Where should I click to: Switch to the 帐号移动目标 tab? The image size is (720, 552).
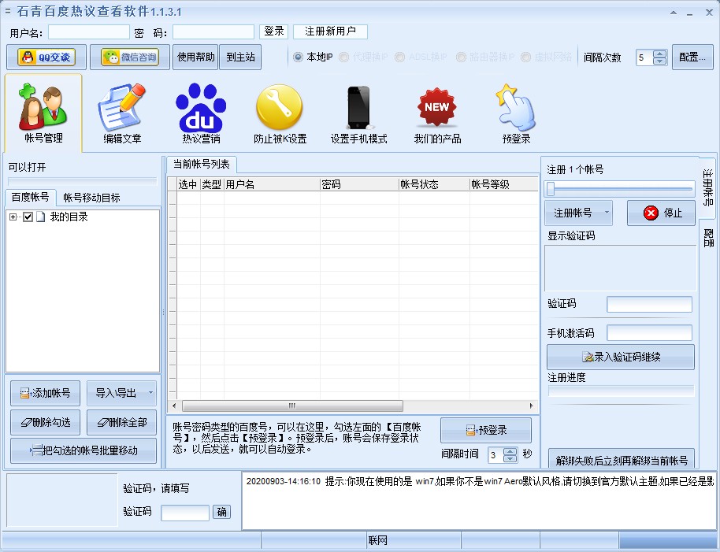[x=90, y=197]
